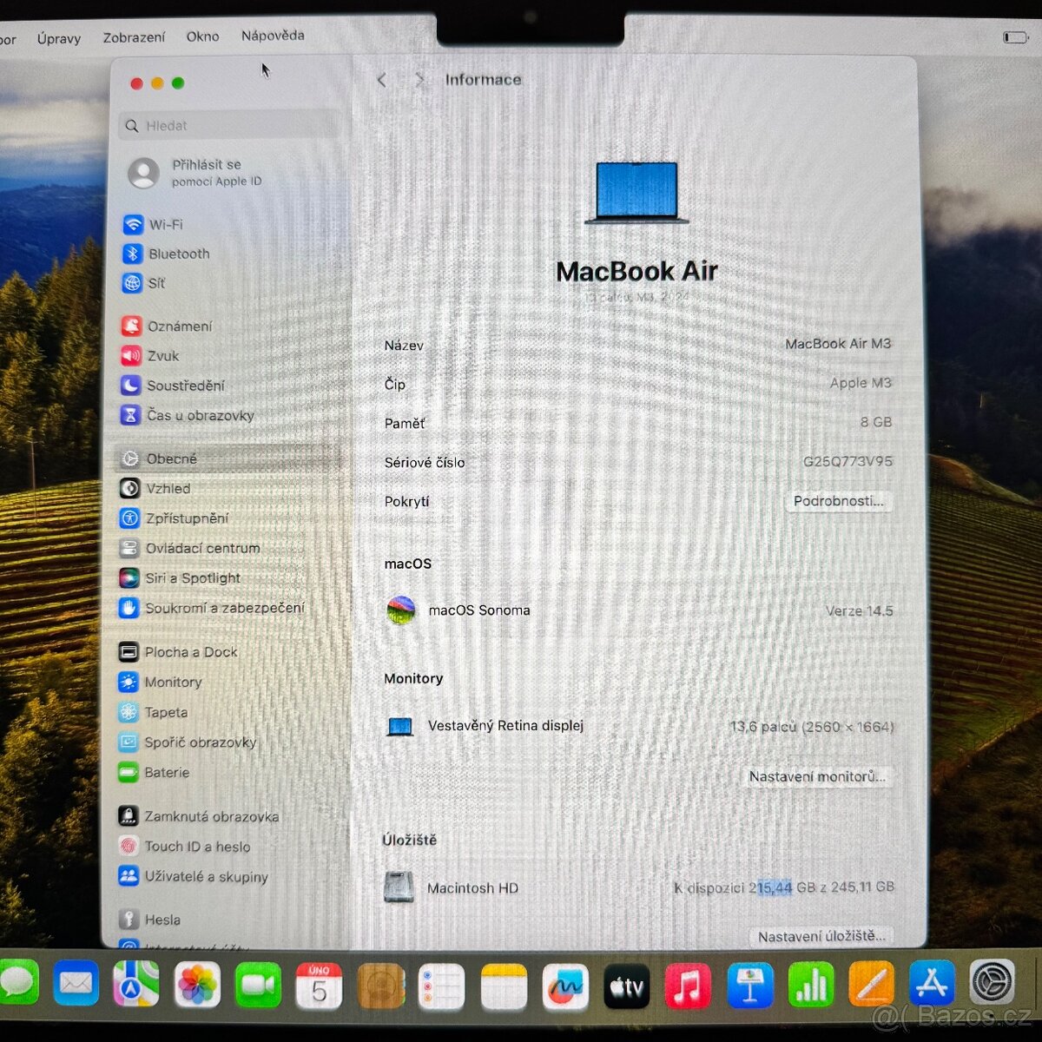Click the Podrobnosti button next to Pokrytí
Viewport: 1042px width, 1042px height.
pos(839,502)
